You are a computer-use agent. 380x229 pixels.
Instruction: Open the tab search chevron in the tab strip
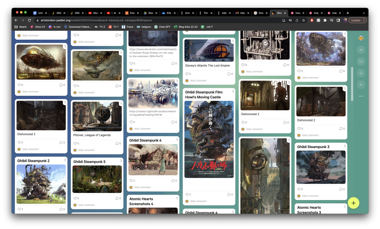pos(364,13)
